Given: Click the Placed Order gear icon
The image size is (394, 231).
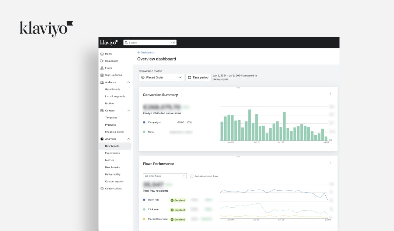Looking at the screenshot, I should [x=143, y=77].
